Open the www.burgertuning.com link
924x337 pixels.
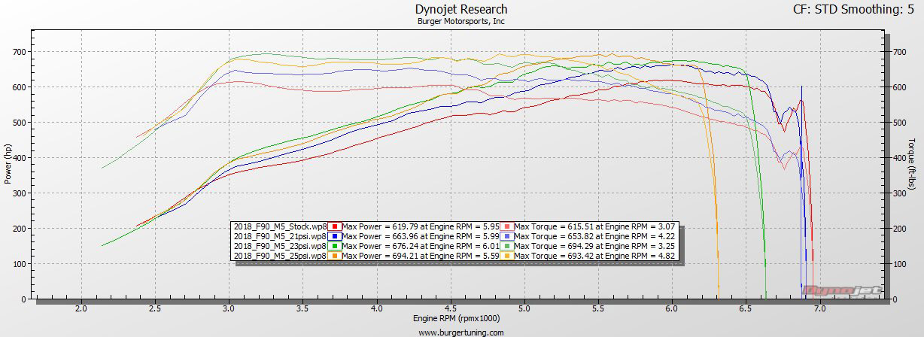point(461,332)
